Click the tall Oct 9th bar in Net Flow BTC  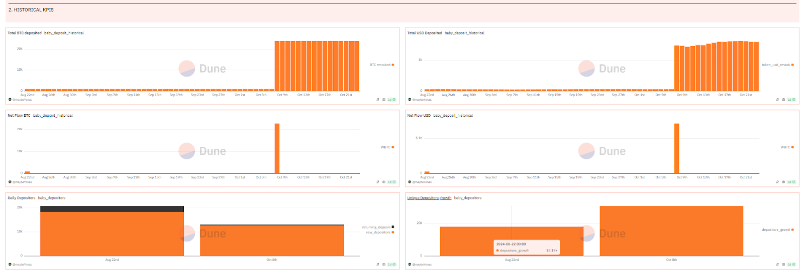coord(277,148)
